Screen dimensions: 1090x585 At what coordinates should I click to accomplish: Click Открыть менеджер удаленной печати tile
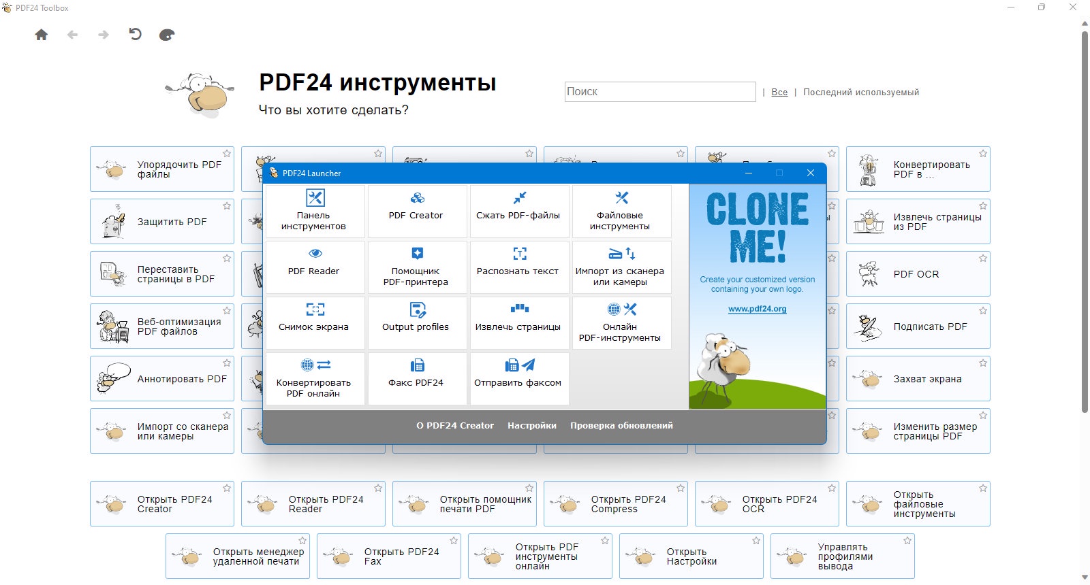pyautogui.click(x=238, y=556)
